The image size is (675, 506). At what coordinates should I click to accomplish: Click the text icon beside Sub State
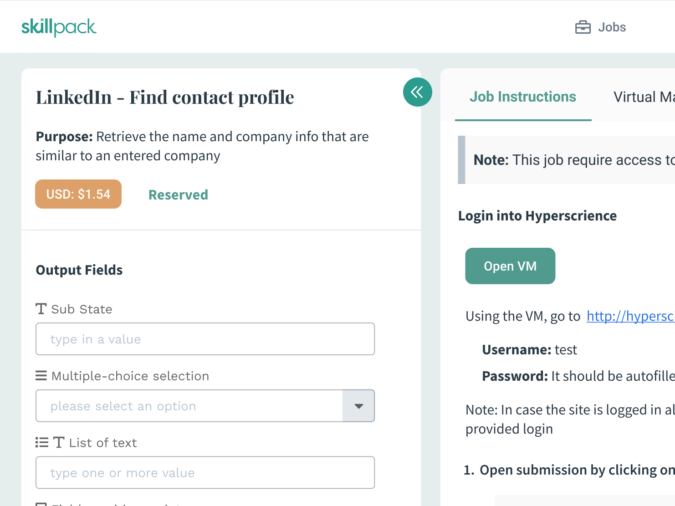click(x=41, y=309)
